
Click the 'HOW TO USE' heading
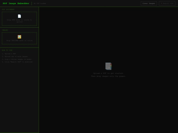click(7, 50)
